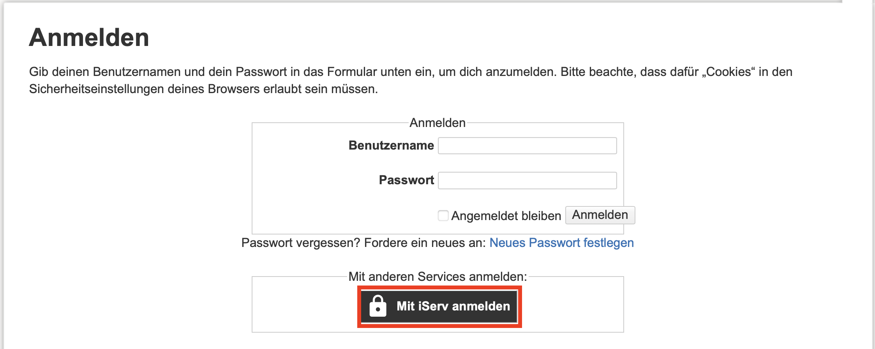Click the 'Anmelden' legend above the form box
The width and height of the screenshot is (875, 349).
click(437, 123)
